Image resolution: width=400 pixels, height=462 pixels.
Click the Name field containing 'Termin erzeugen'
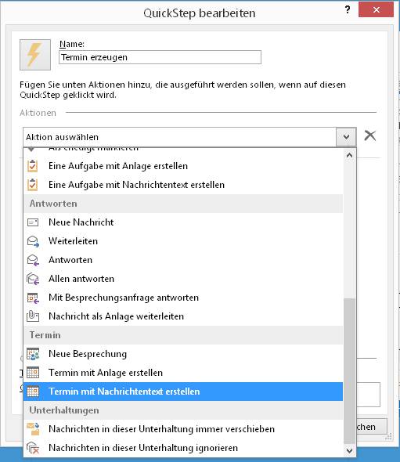click(160, 57)
